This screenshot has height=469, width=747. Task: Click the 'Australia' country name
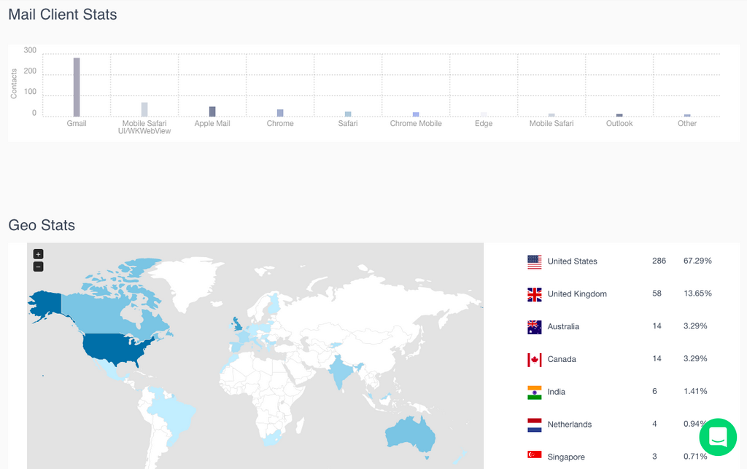click(x=563, y=327)
